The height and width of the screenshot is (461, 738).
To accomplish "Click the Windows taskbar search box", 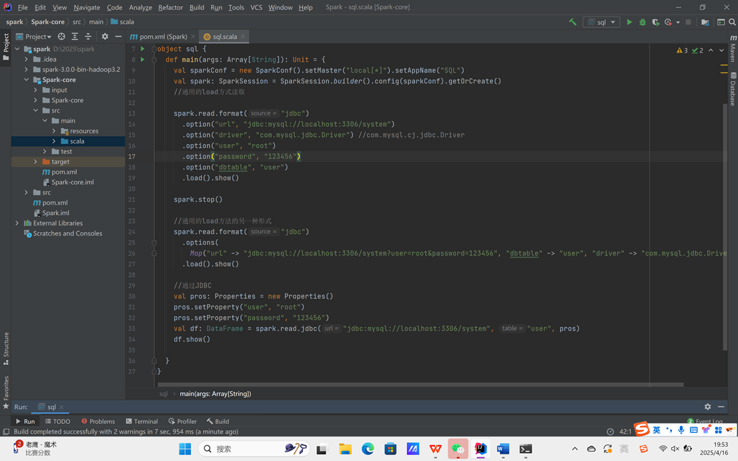I will [x=254, y=449].
